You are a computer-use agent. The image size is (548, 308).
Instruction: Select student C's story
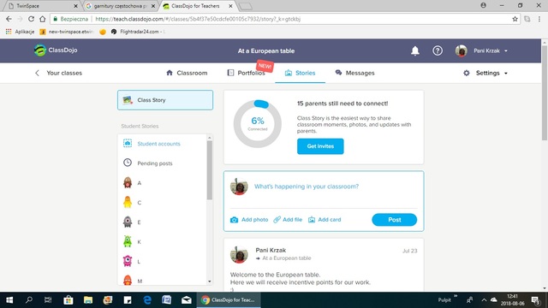point(163,203)
